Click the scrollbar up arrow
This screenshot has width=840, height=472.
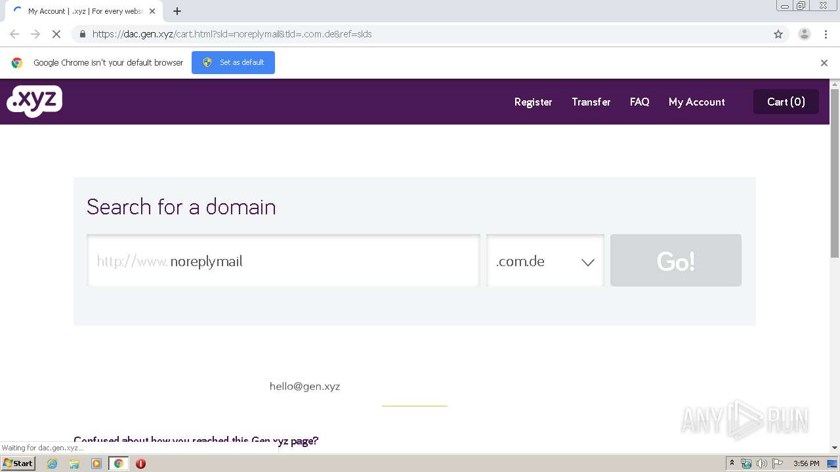coord(835,84)
